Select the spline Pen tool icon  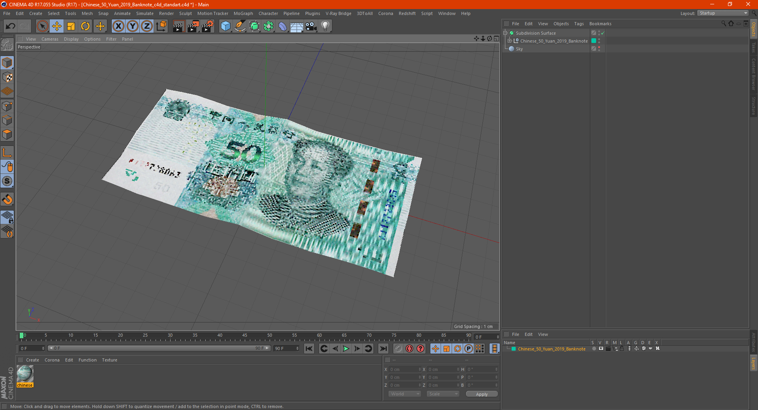[240, 26]
